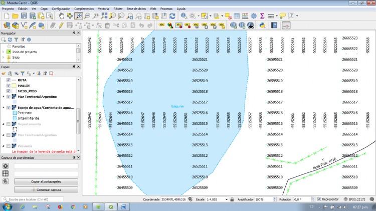Save the project with floppy disk icon

point(23,16)
